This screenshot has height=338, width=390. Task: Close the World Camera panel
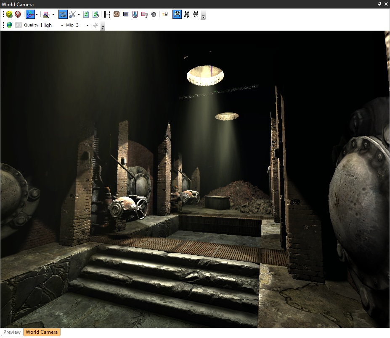tap(386, 4)
